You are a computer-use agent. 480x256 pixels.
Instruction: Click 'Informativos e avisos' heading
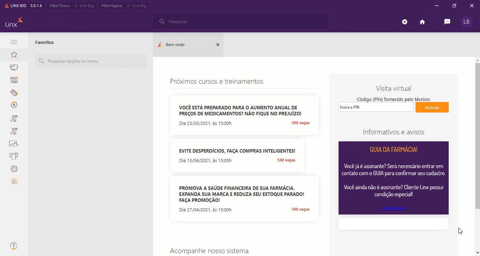click(x=393, y=132)
